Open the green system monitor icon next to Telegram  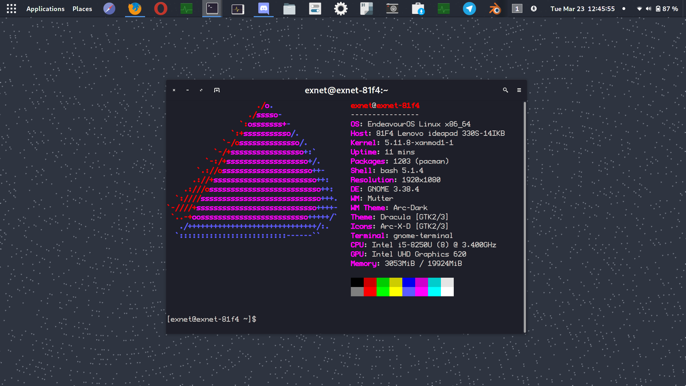444,9
